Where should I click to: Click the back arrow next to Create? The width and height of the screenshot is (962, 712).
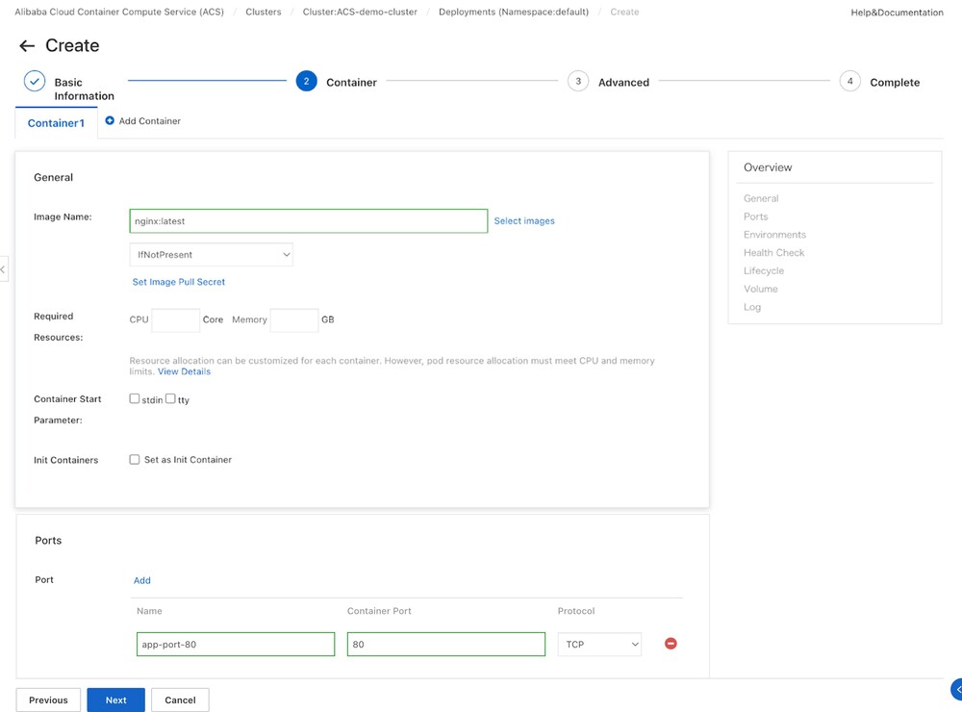[x=27, y=46]
